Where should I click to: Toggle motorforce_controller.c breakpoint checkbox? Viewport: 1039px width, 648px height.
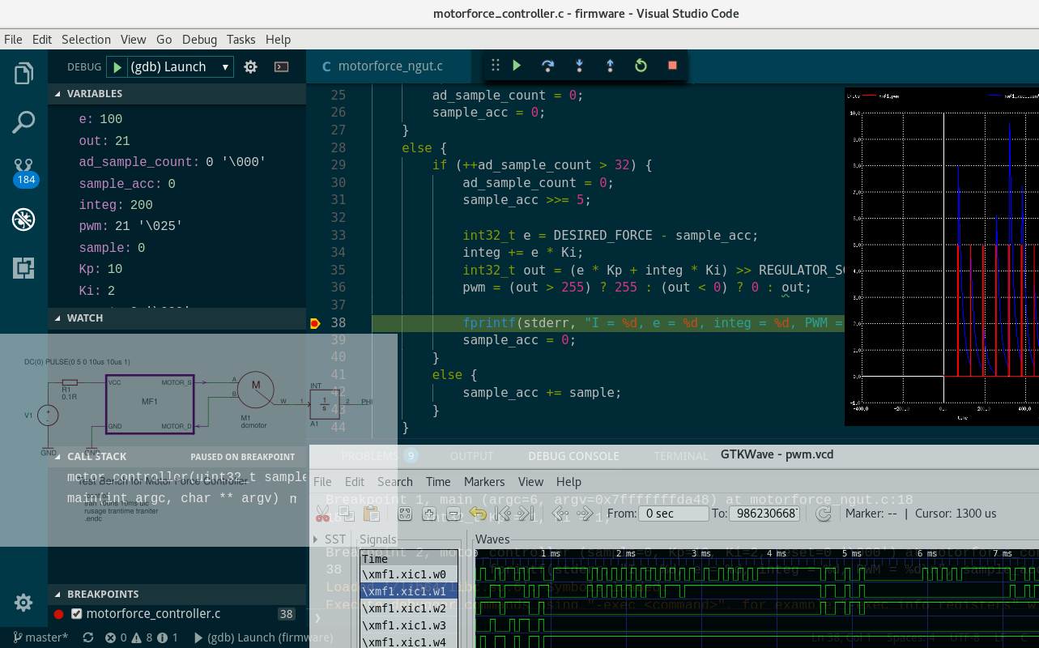tap(77, 614)
